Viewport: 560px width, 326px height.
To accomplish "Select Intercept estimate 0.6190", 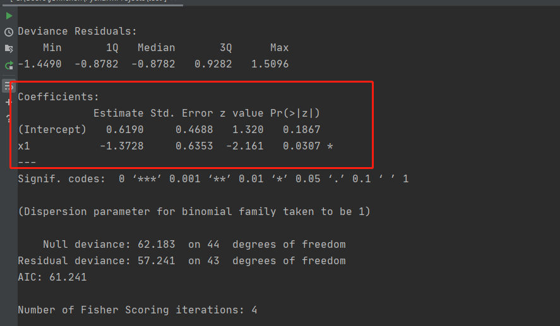I will pyautogui.click(x=124, y=129).
